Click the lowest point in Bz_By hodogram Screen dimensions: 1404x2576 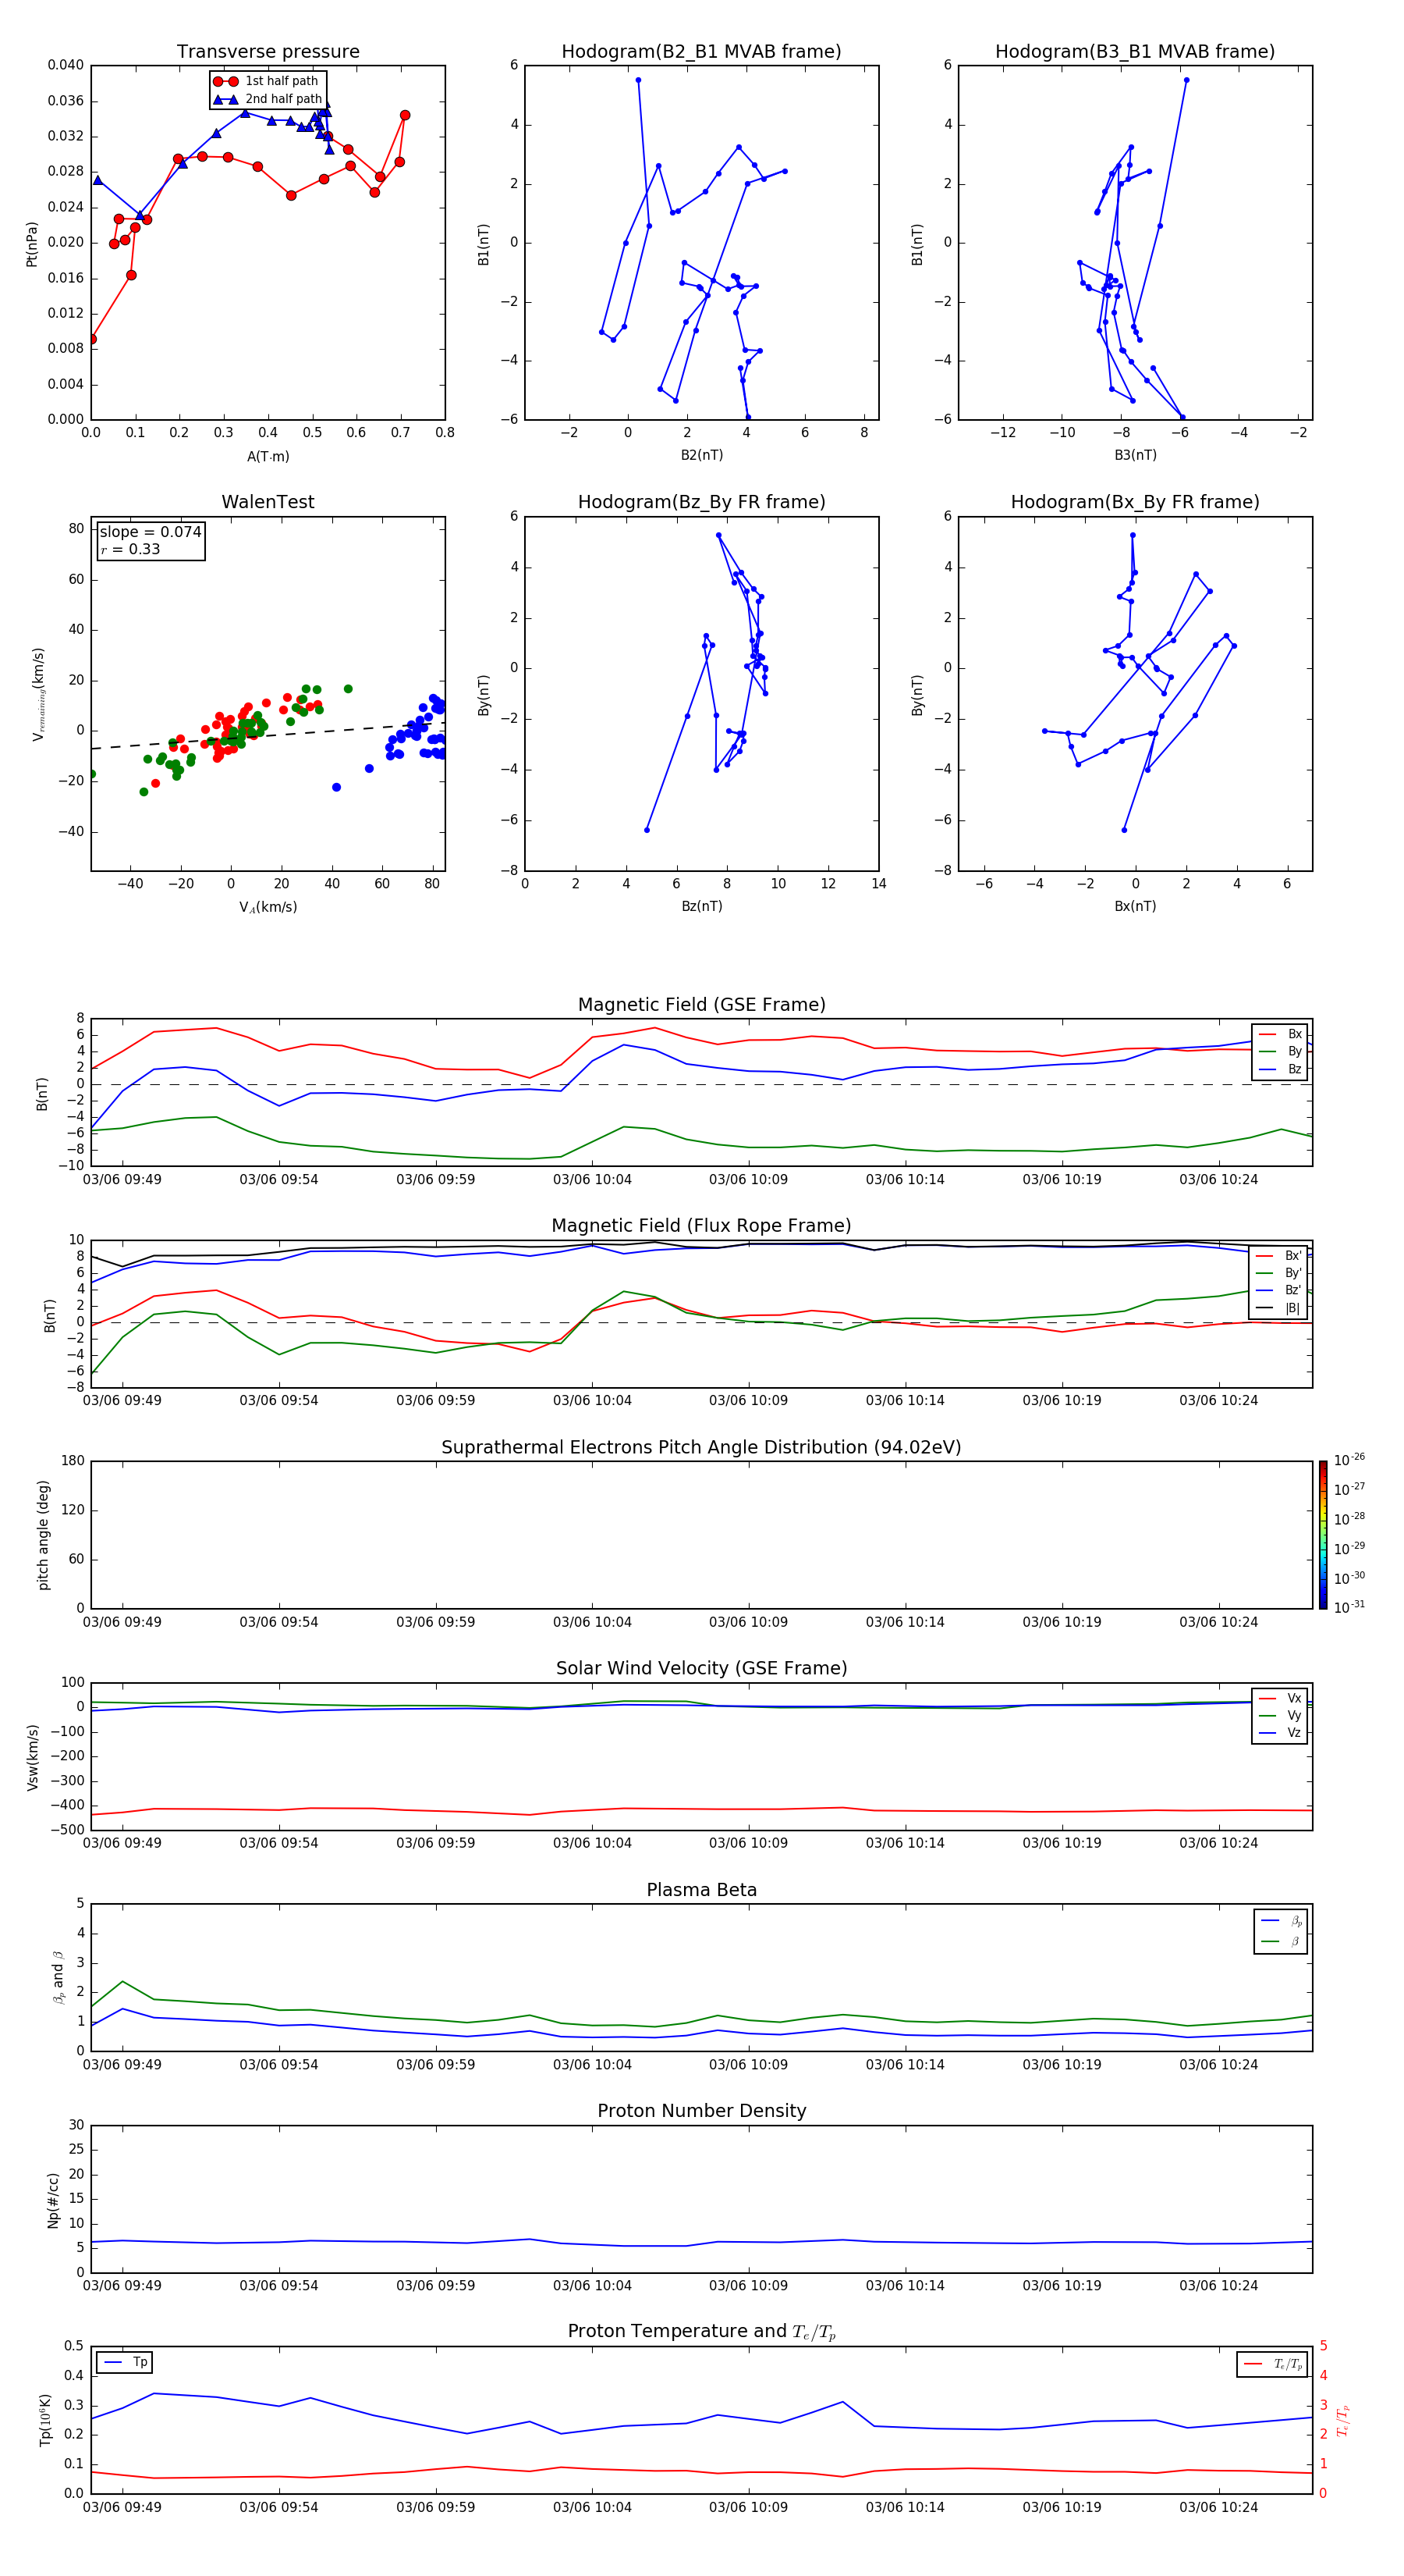pos(647,830)
